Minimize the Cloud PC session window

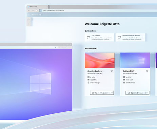pos(64,44)
